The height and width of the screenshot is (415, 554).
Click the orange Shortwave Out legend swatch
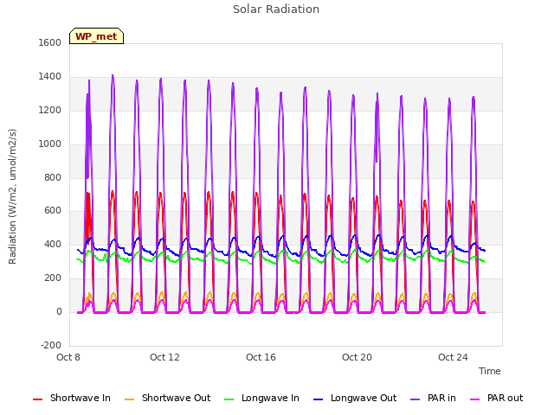click(x=129, y=399)
